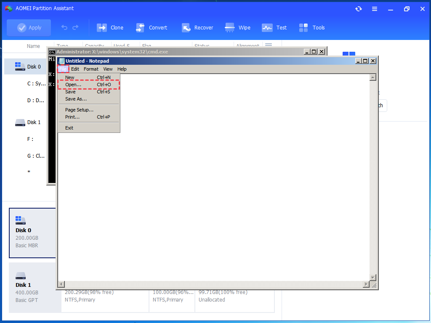Open the Format menu in Notepad
The image size is (431, 323).
click(91, 69)
